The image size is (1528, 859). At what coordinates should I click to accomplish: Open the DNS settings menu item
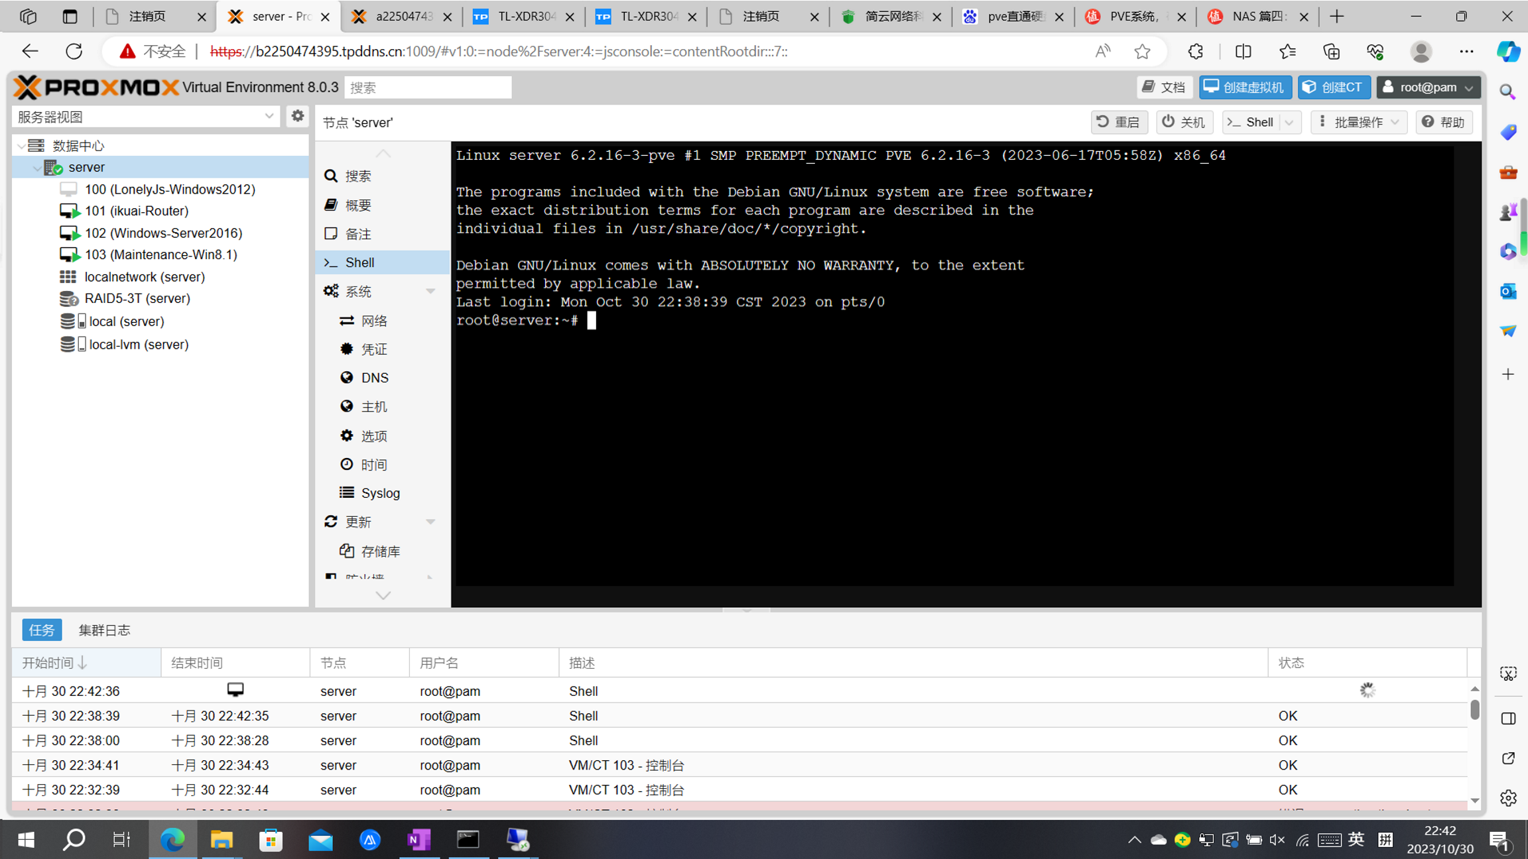[374, 378]
